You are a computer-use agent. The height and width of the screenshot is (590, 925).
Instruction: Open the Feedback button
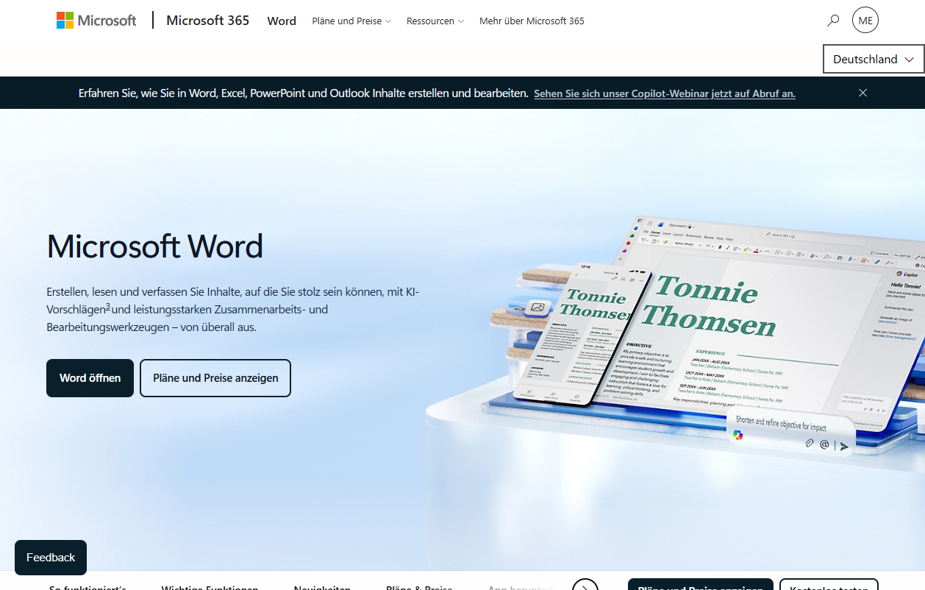(51, 558)
